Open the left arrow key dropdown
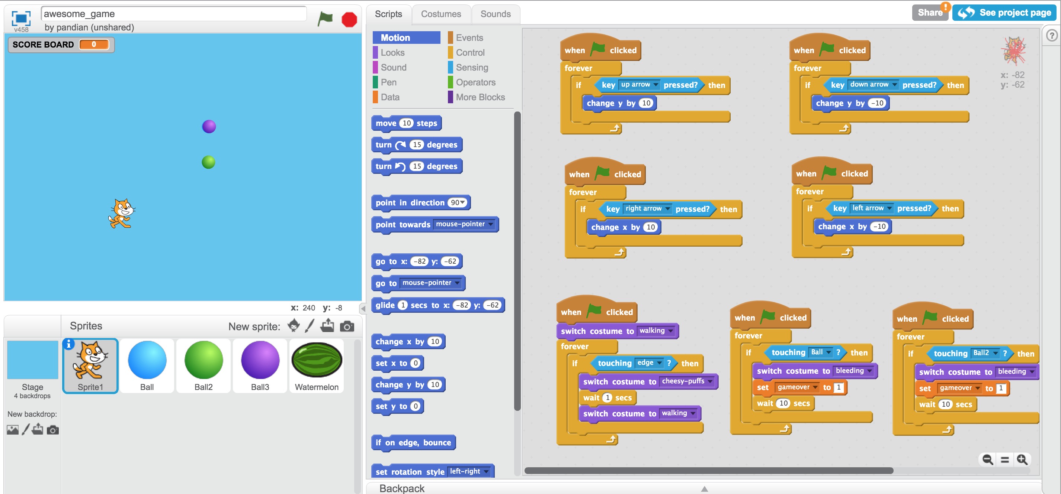Image resolution: width=1061 pixels, height=494 pixels. coord(889,208)
